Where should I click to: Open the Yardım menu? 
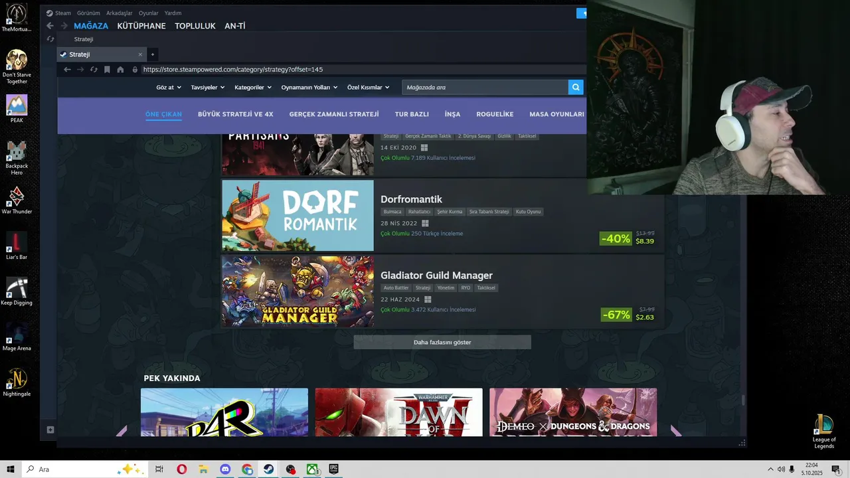coord(173,13)
